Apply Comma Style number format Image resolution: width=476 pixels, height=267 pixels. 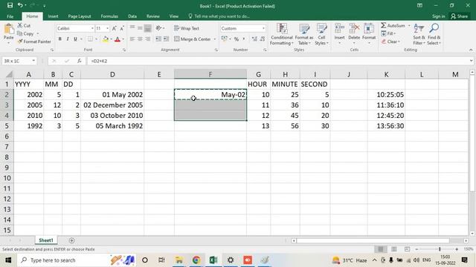(243, 39)
